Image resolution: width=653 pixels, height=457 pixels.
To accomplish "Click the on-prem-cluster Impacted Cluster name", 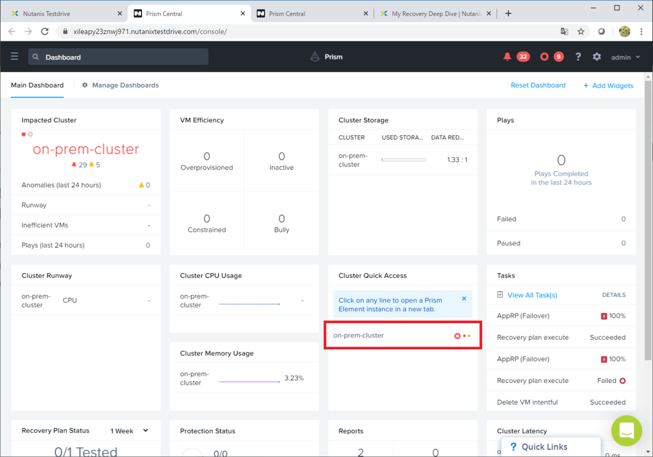I will click(86, 149).
